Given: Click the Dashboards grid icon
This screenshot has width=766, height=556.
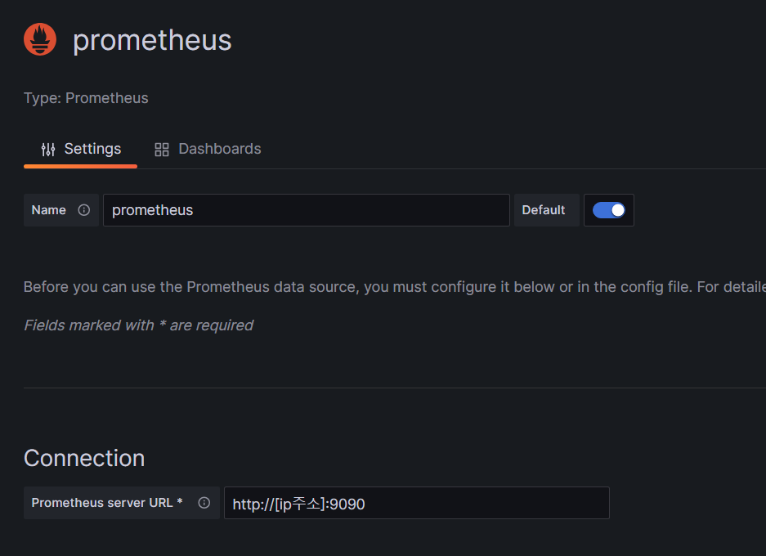Looking at the screenshot, I should 162,150.
